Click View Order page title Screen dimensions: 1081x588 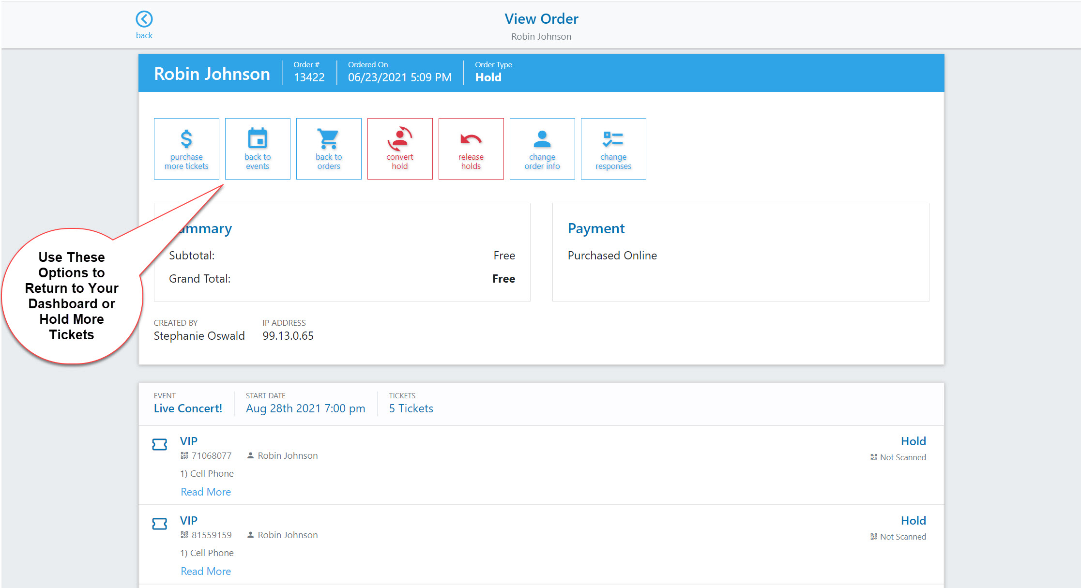click(541, 19)
